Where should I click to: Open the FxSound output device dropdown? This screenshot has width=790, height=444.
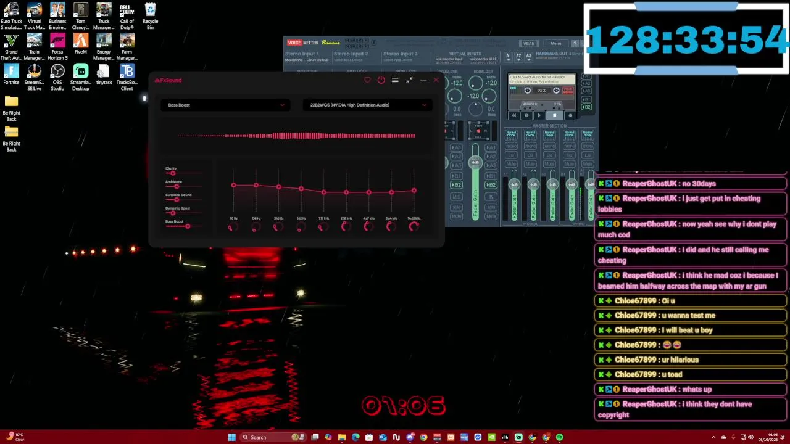(368, 105)
